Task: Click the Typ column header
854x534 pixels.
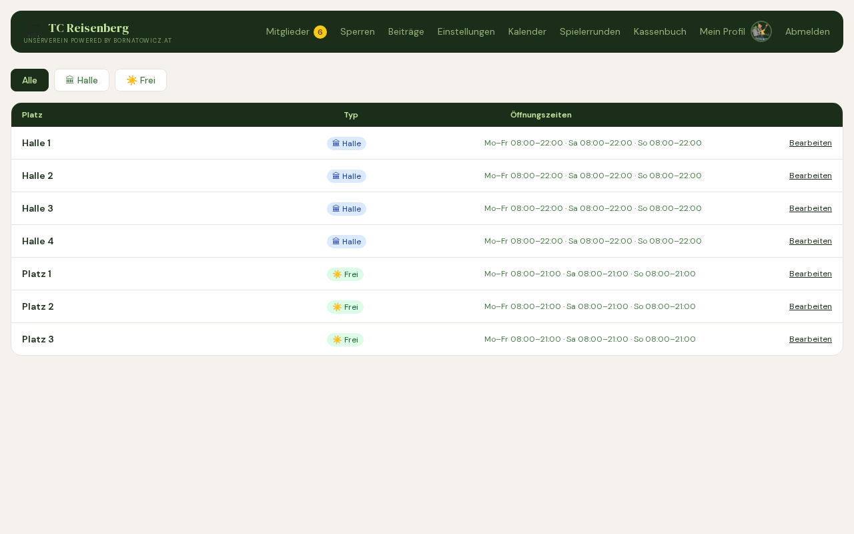Action: [351, 115]
